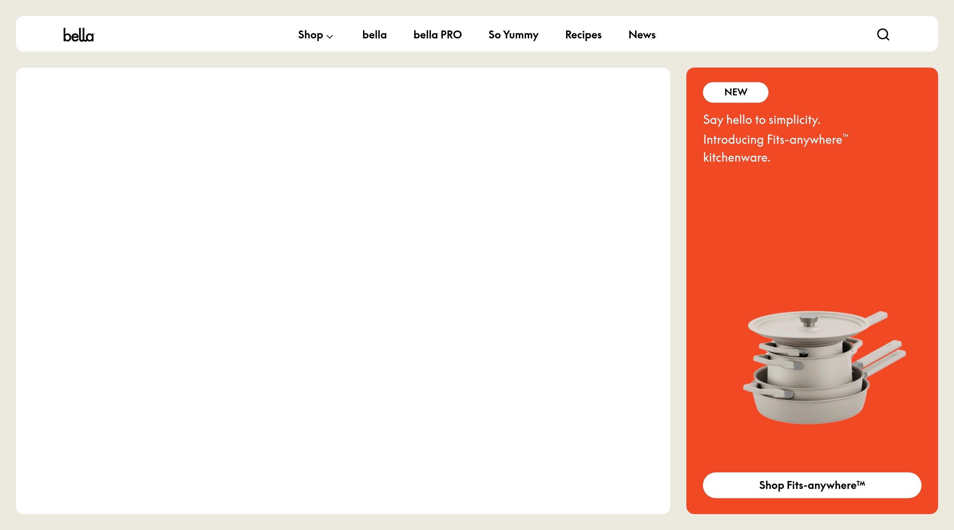Visit the So Yummy page link
The height and width of the screenshot is (530, 954).
tap(513, 35)
